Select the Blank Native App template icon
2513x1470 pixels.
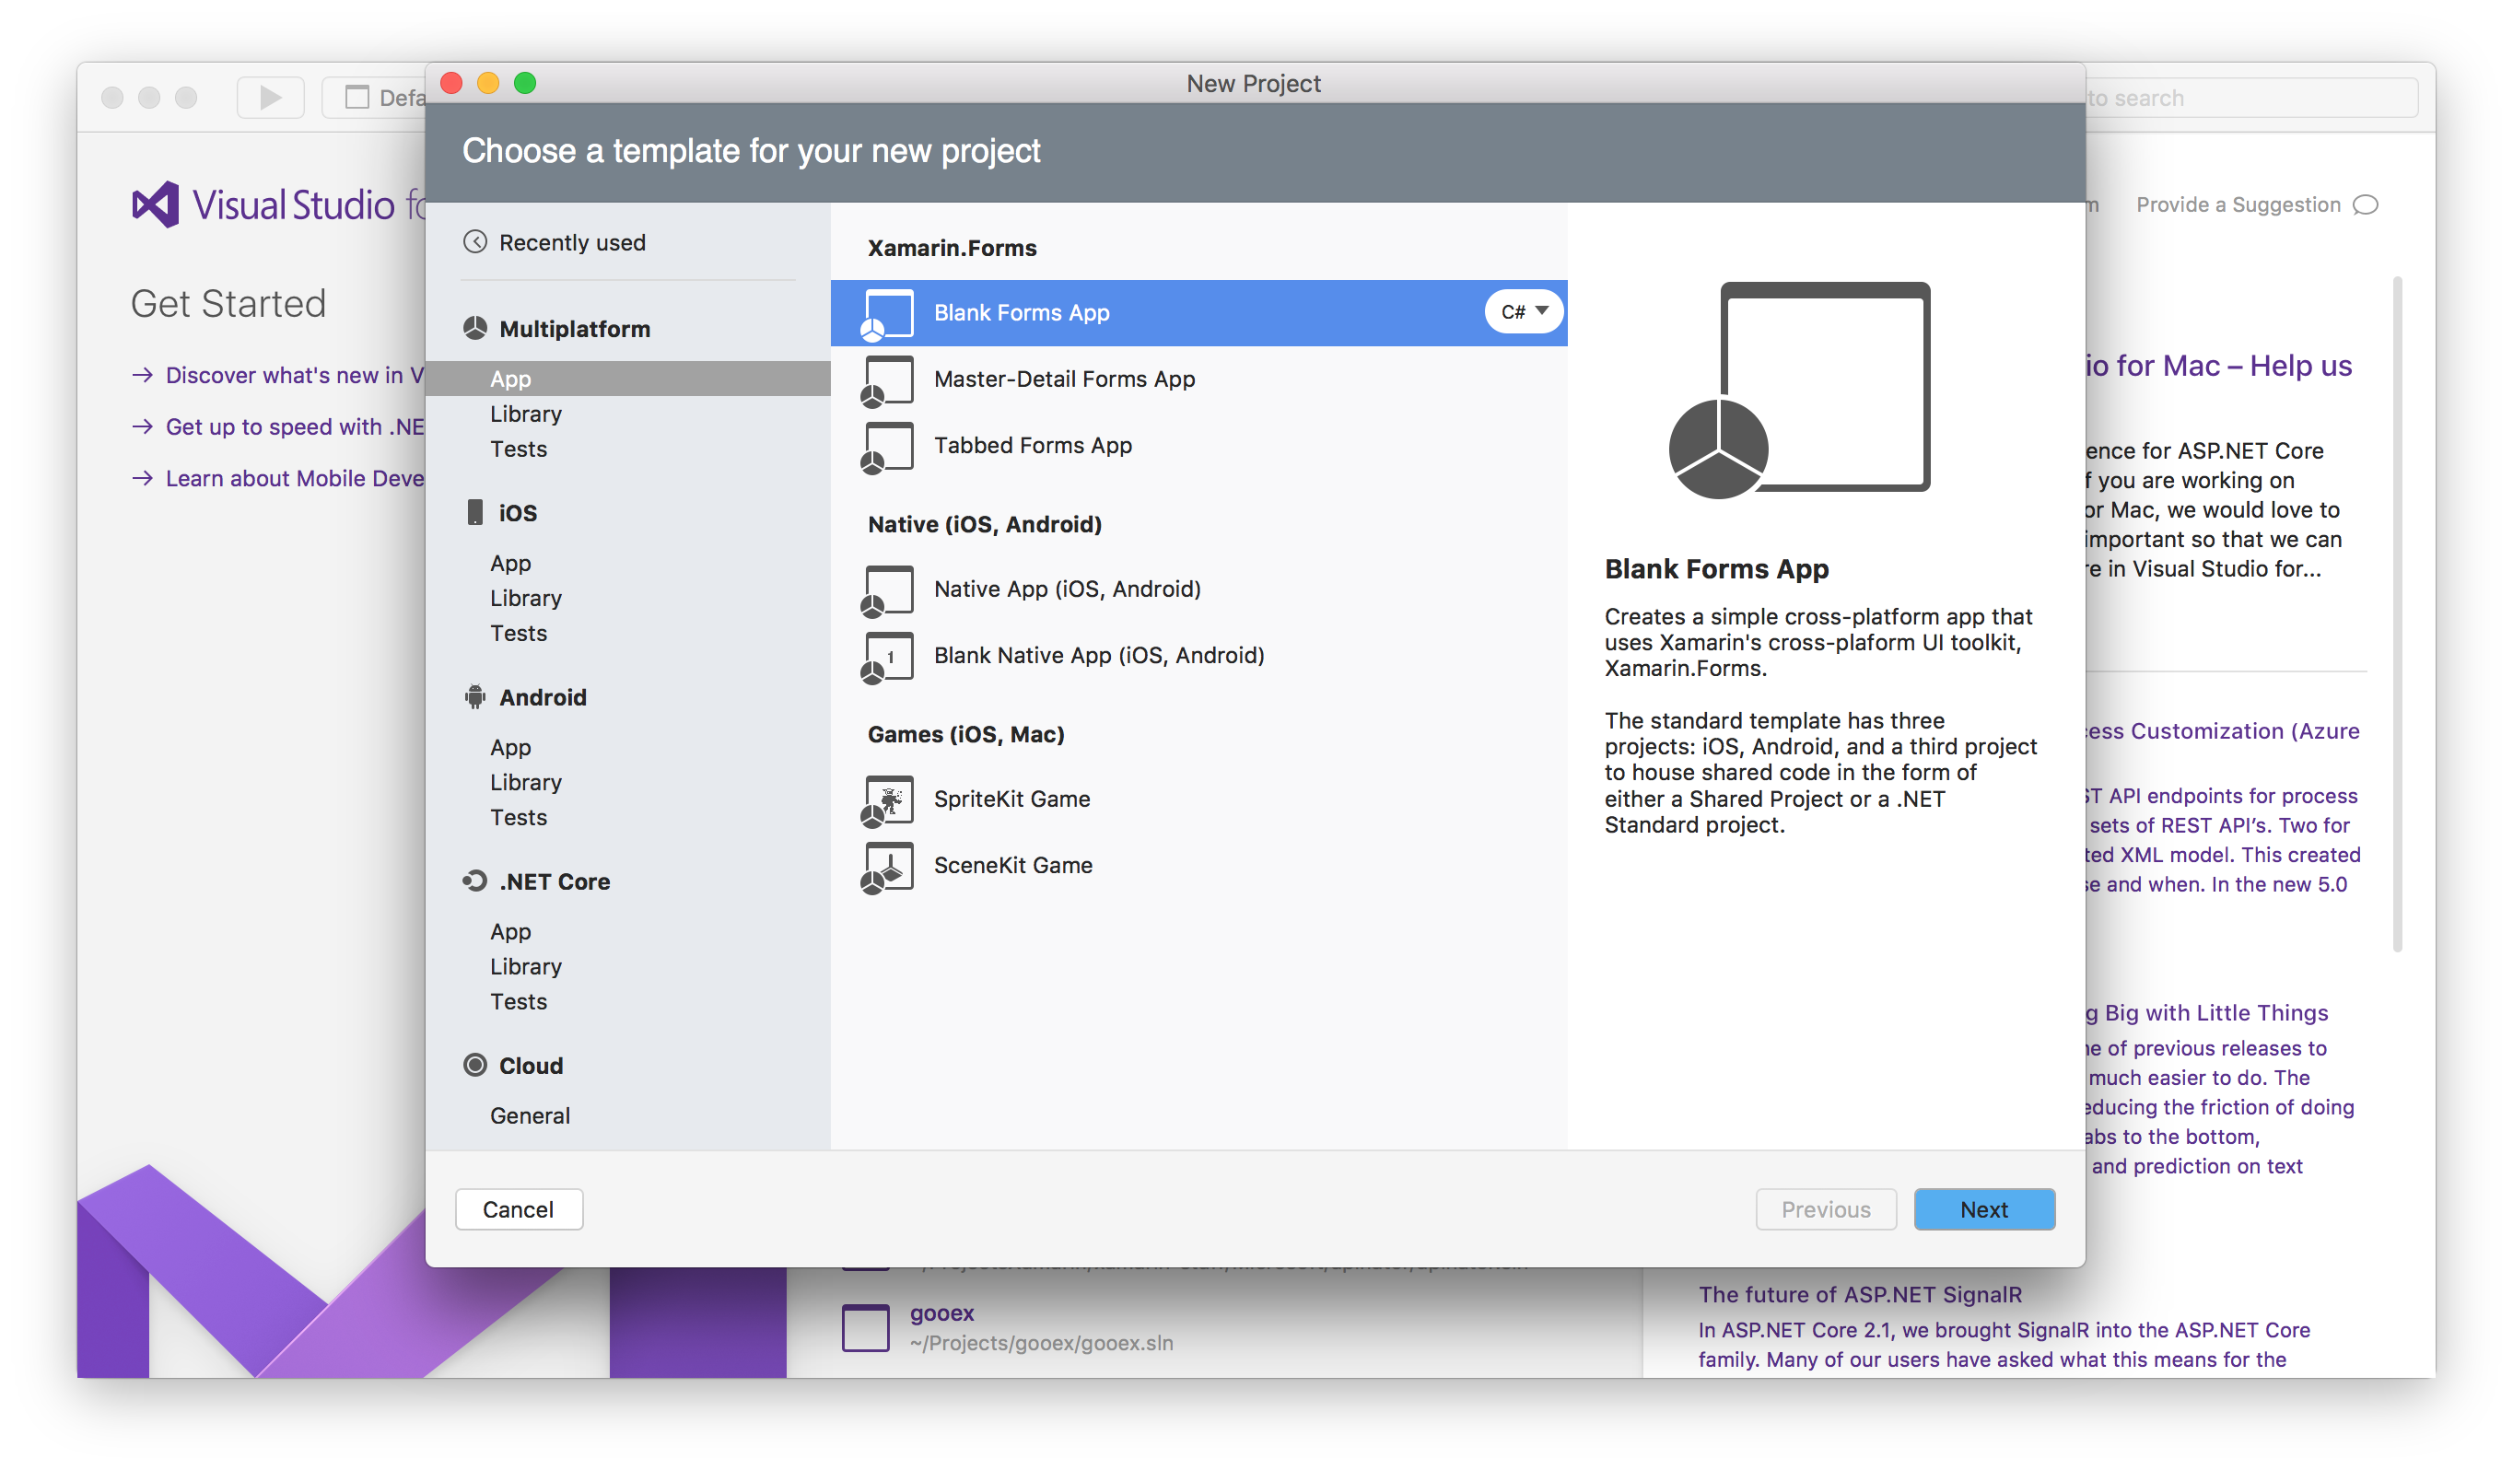coord(886,658)
